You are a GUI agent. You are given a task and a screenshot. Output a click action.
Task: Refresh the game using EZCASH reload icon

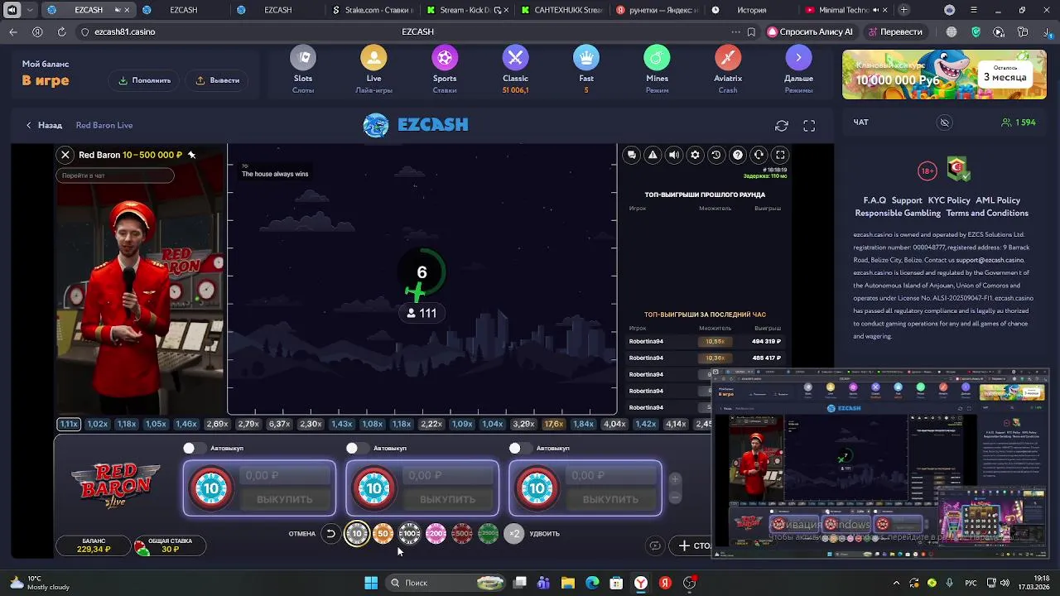pyautogui.click(x=782, y=126)
